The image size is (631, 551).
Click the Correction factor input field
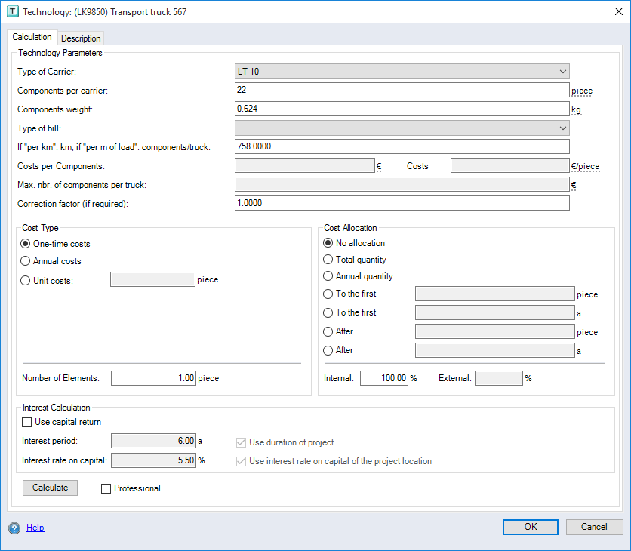tap(402, 204)
